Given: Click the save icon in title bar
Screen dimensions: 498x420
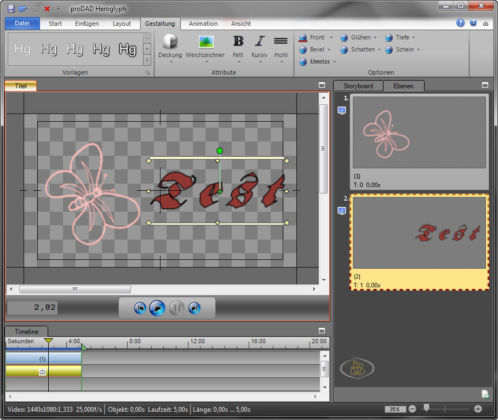Looking at the screenshot, I should (x=11, y=9).
